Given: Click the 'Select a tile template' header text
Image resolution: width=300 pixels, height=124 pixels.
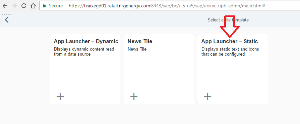Looking at the screenshot, I should pyautogui.click(x=228, y=20).
